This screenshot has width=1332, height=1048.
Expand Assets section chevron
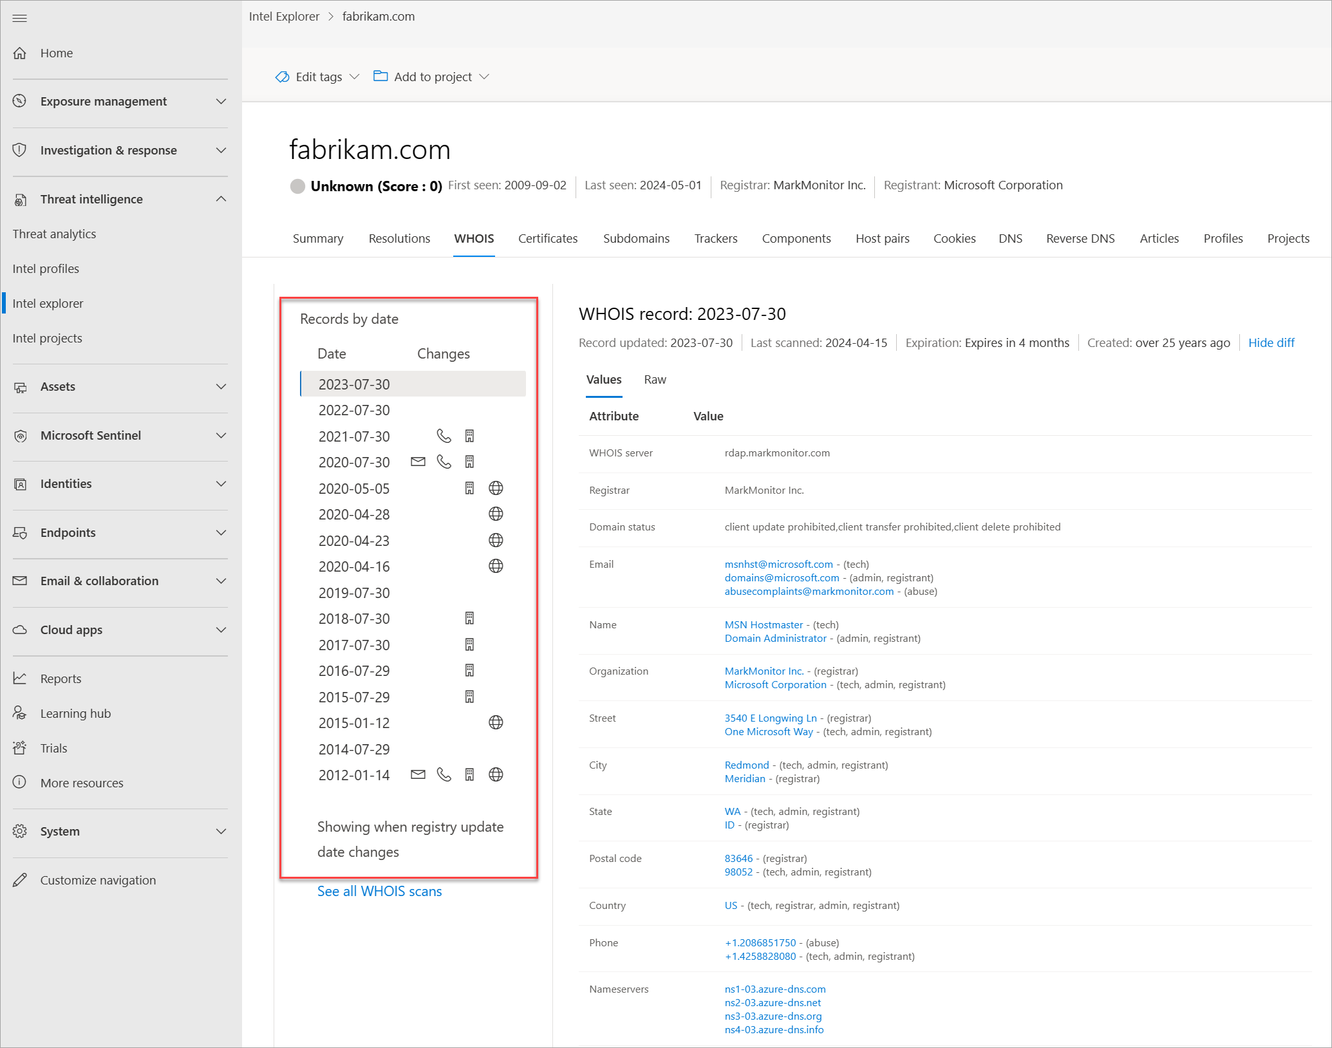pos(221,387)
